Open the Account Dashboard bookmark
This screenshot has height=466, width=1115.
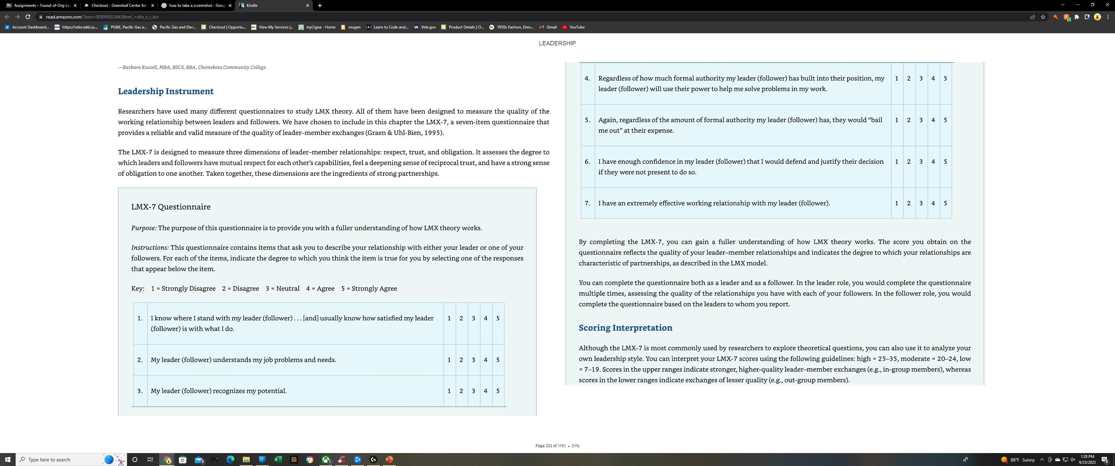(x=27, y=27)
